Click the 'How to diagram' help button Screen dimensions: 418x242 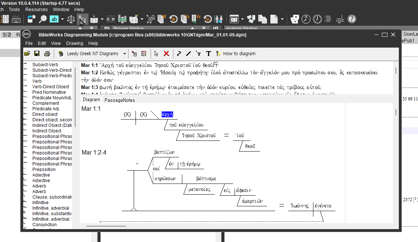point(236,53)
